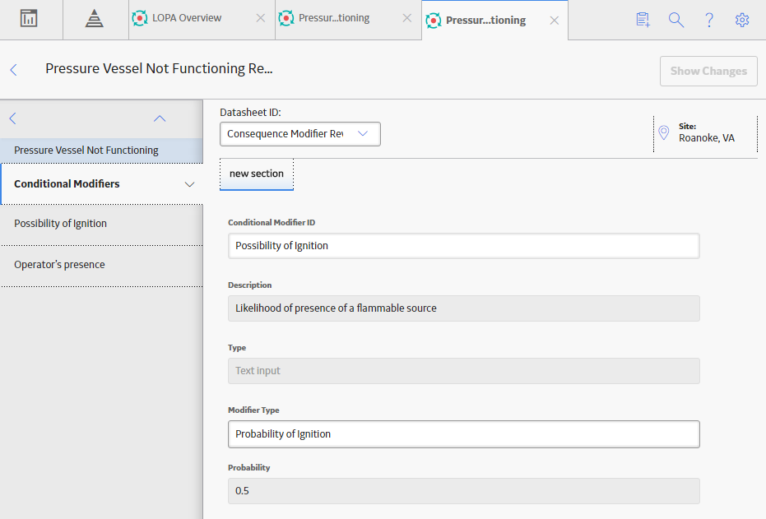766x519 pixels.
Task: Open Possibility of Ignition in left list
Action: coord(102,224)
